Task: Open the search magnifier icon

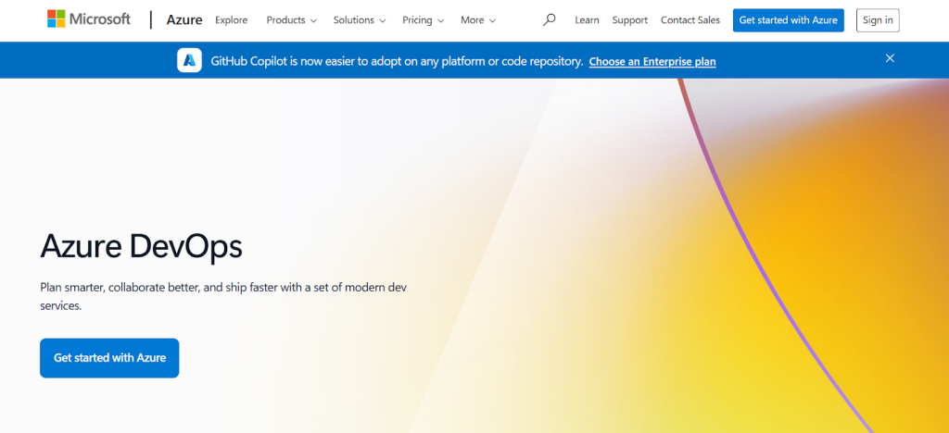Action: click(550, 19)
